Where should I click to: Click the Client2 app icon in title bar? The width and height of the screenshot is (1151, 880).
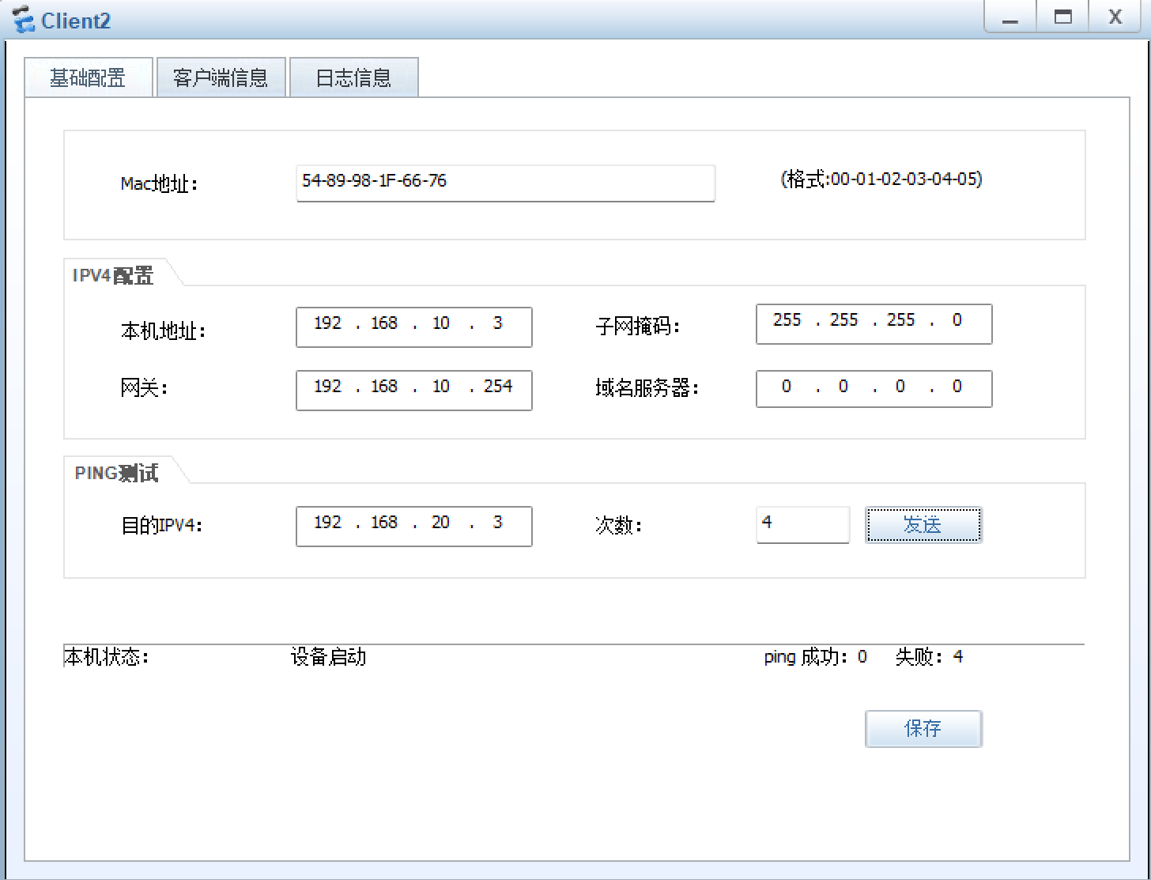point(23,20)
